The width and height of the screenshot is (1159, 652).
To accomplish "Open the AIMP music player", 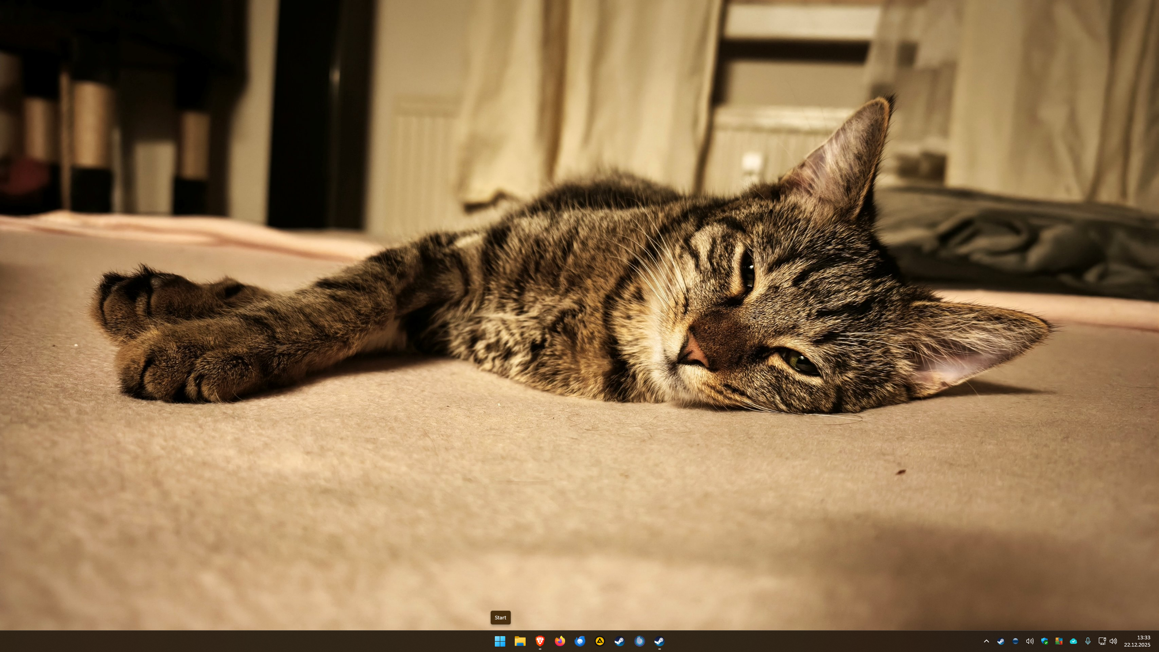I will click(599, 641).
